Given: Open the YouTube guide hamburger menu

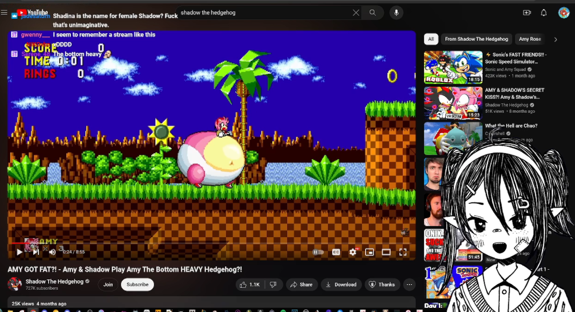Looking at the screenshot, I should click(4, 13).
